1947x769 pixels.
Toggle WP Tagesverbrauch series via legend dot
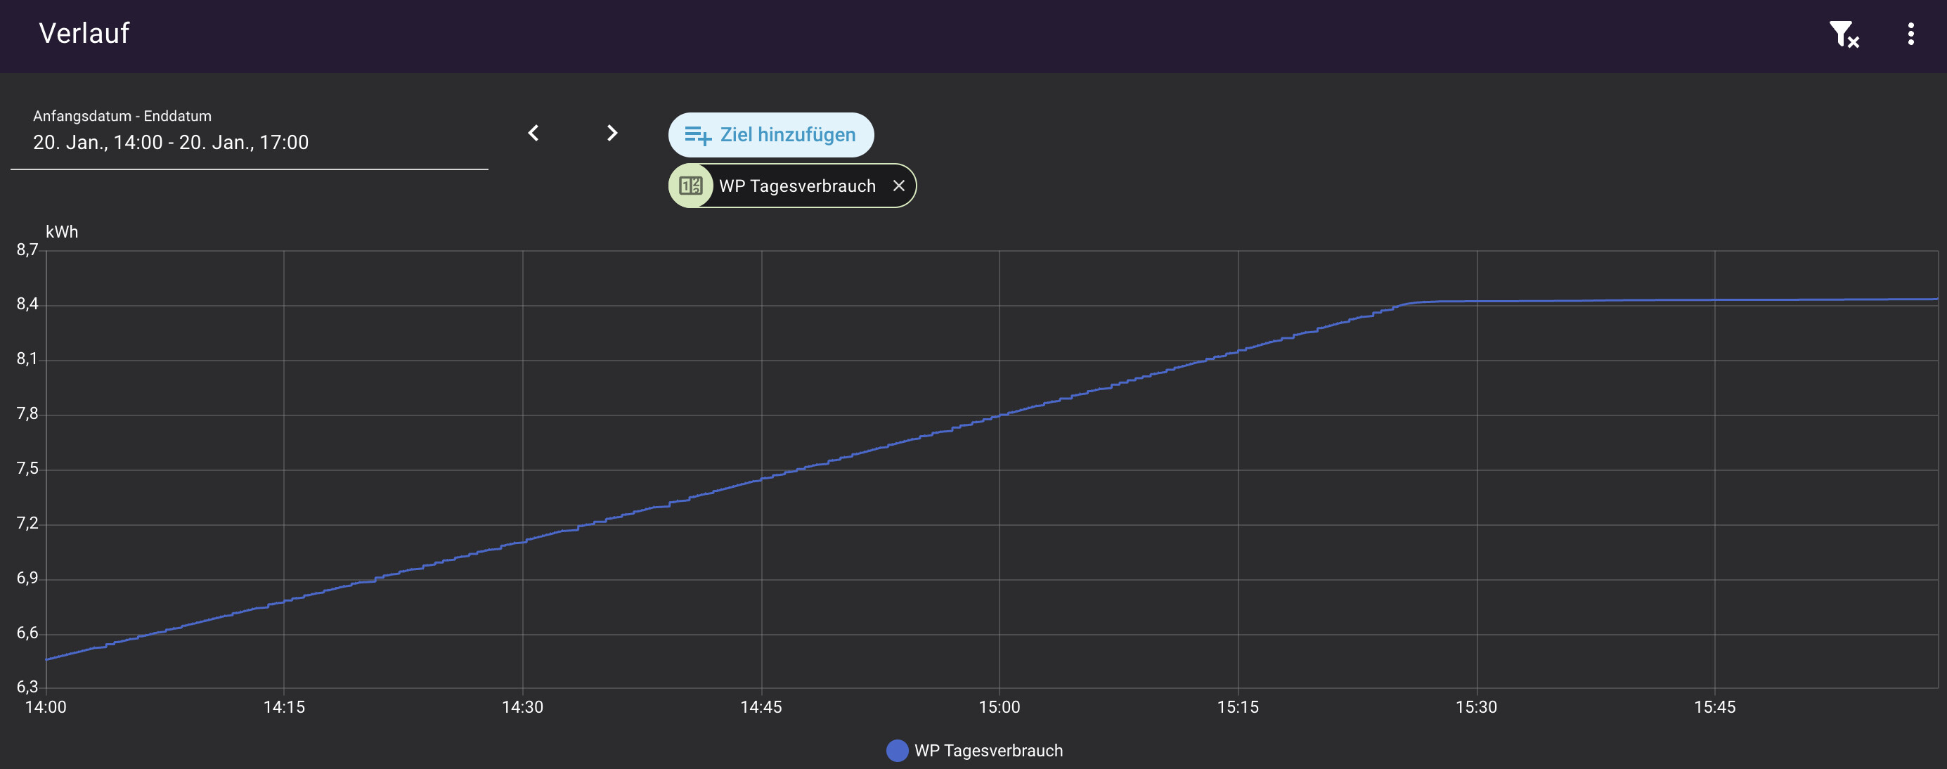(896, 750)
